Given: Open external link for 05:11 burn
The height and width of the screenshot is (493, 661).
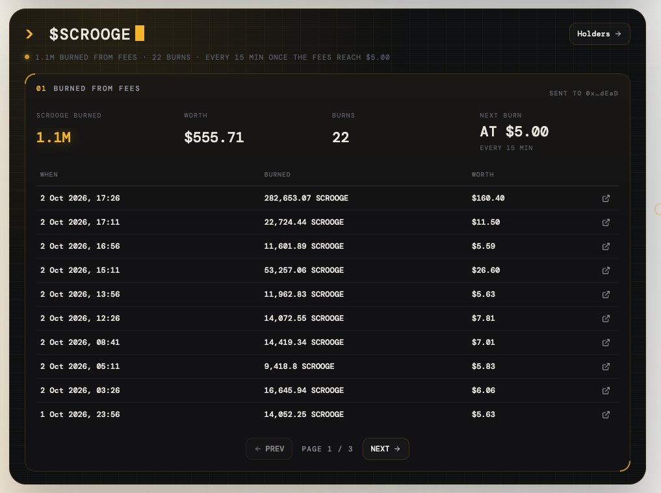Looking at the screenshot, I should point(606,366).
